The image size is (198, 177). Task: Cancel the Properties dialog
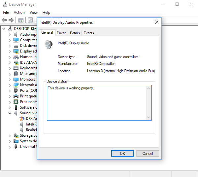click(x=148, y=154)
